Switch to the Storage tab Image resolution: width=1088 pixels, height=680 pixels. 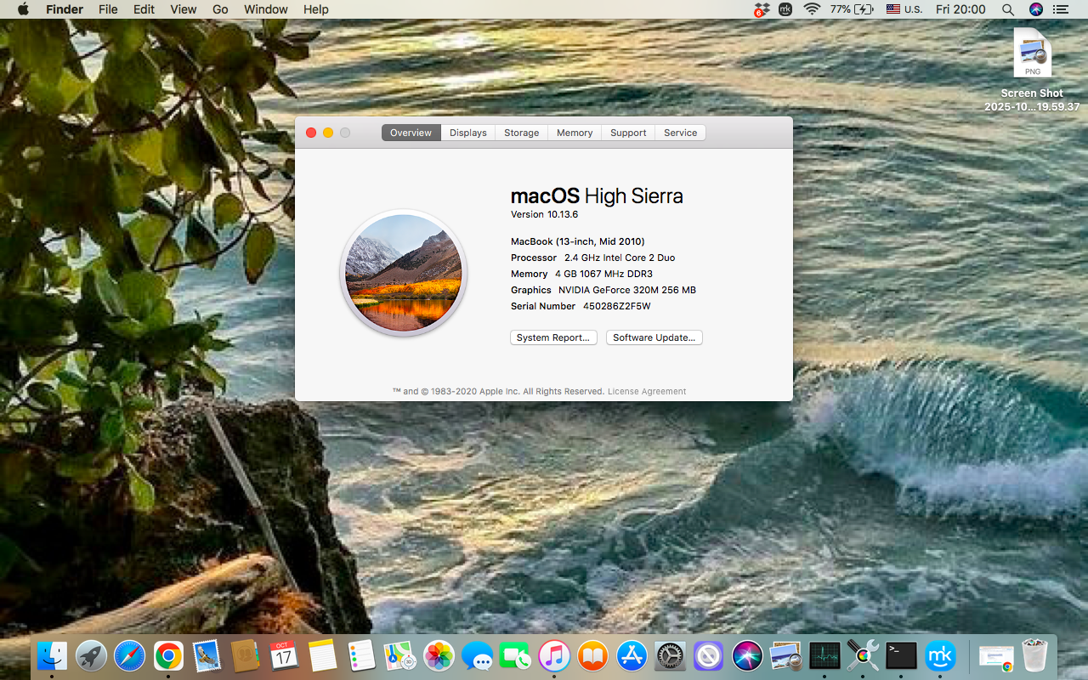pos(521,133)
